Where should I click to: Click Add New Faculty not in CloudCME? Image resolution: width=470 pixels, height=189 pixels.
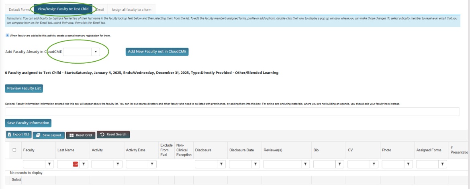point(157,52)
